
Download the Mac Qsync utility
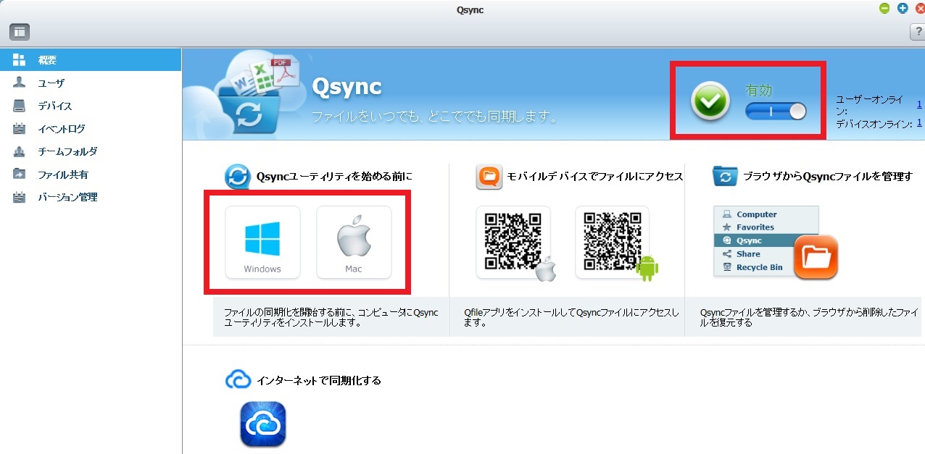click(354, 243)
